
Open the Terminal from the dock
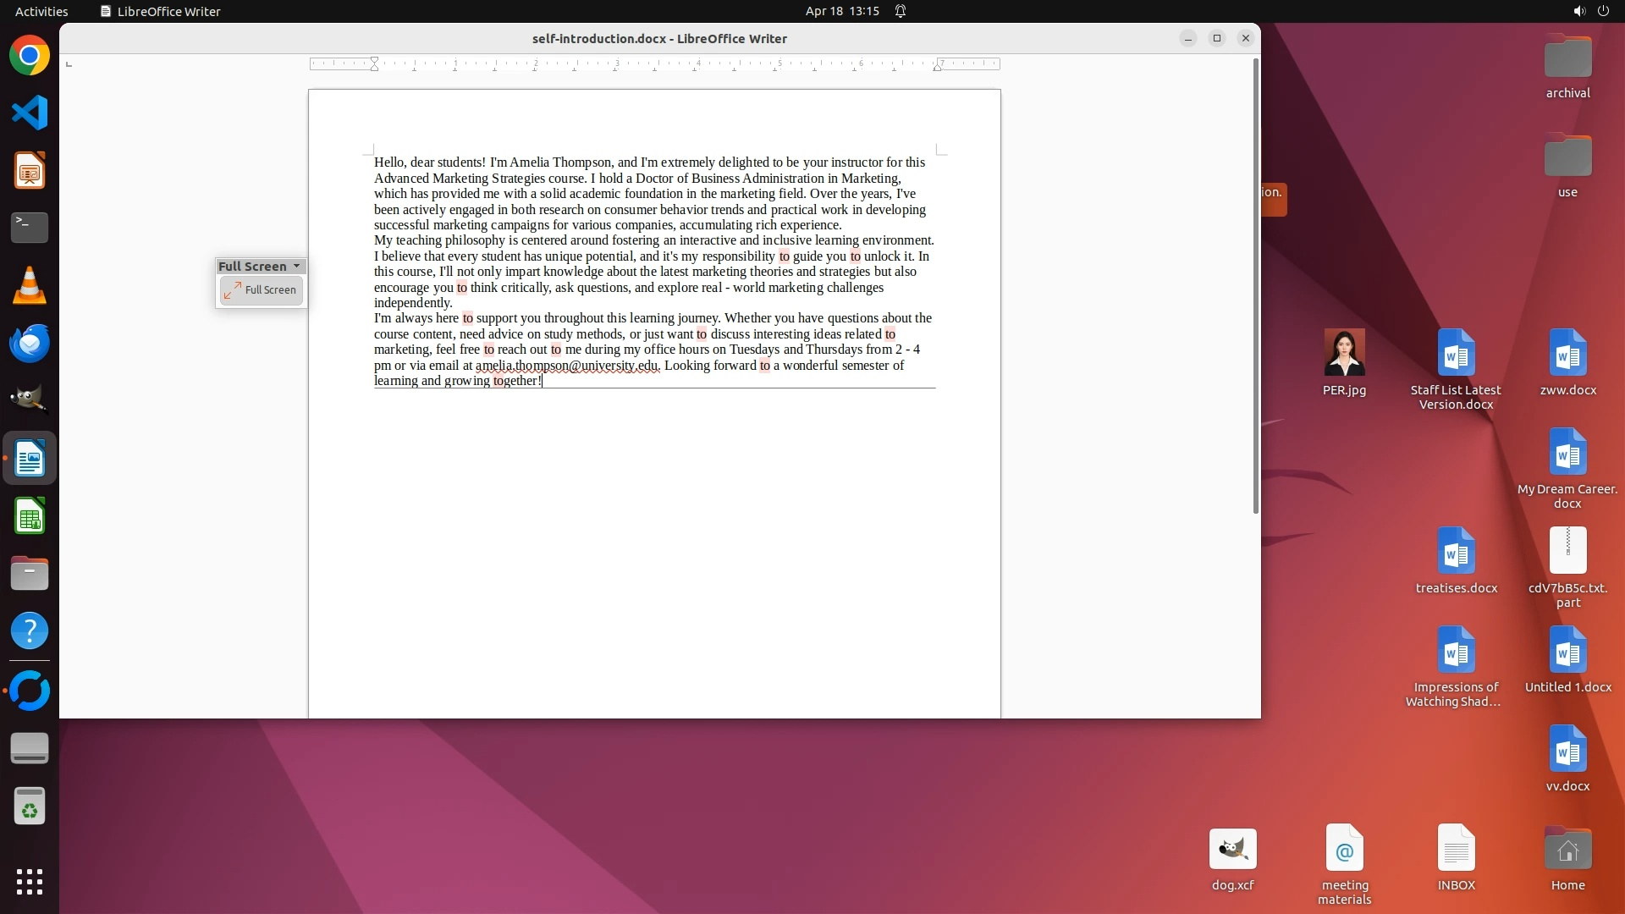(30, 228)
